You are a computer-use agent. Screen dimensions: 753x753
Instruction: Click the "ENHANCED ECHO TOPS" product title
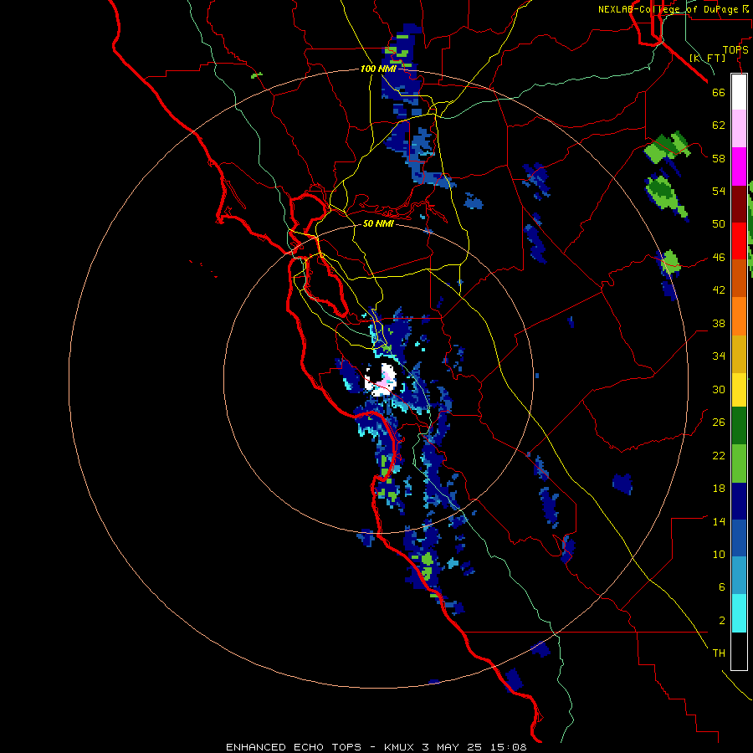(293, 747)
